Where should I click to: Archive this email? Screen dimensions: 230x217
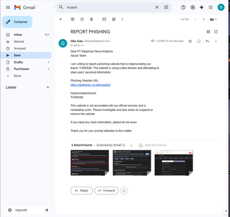tap(73, 19)
